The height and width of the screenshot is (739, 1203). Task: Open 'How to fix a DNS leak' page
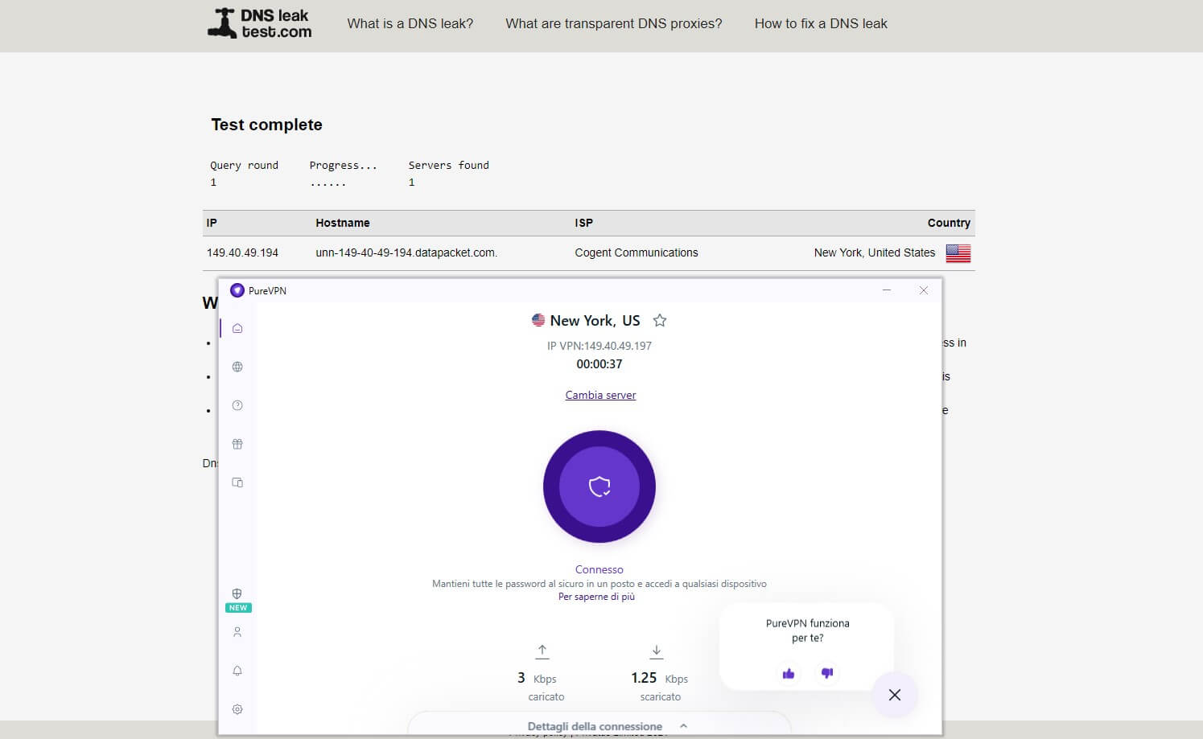coord(821,23)
